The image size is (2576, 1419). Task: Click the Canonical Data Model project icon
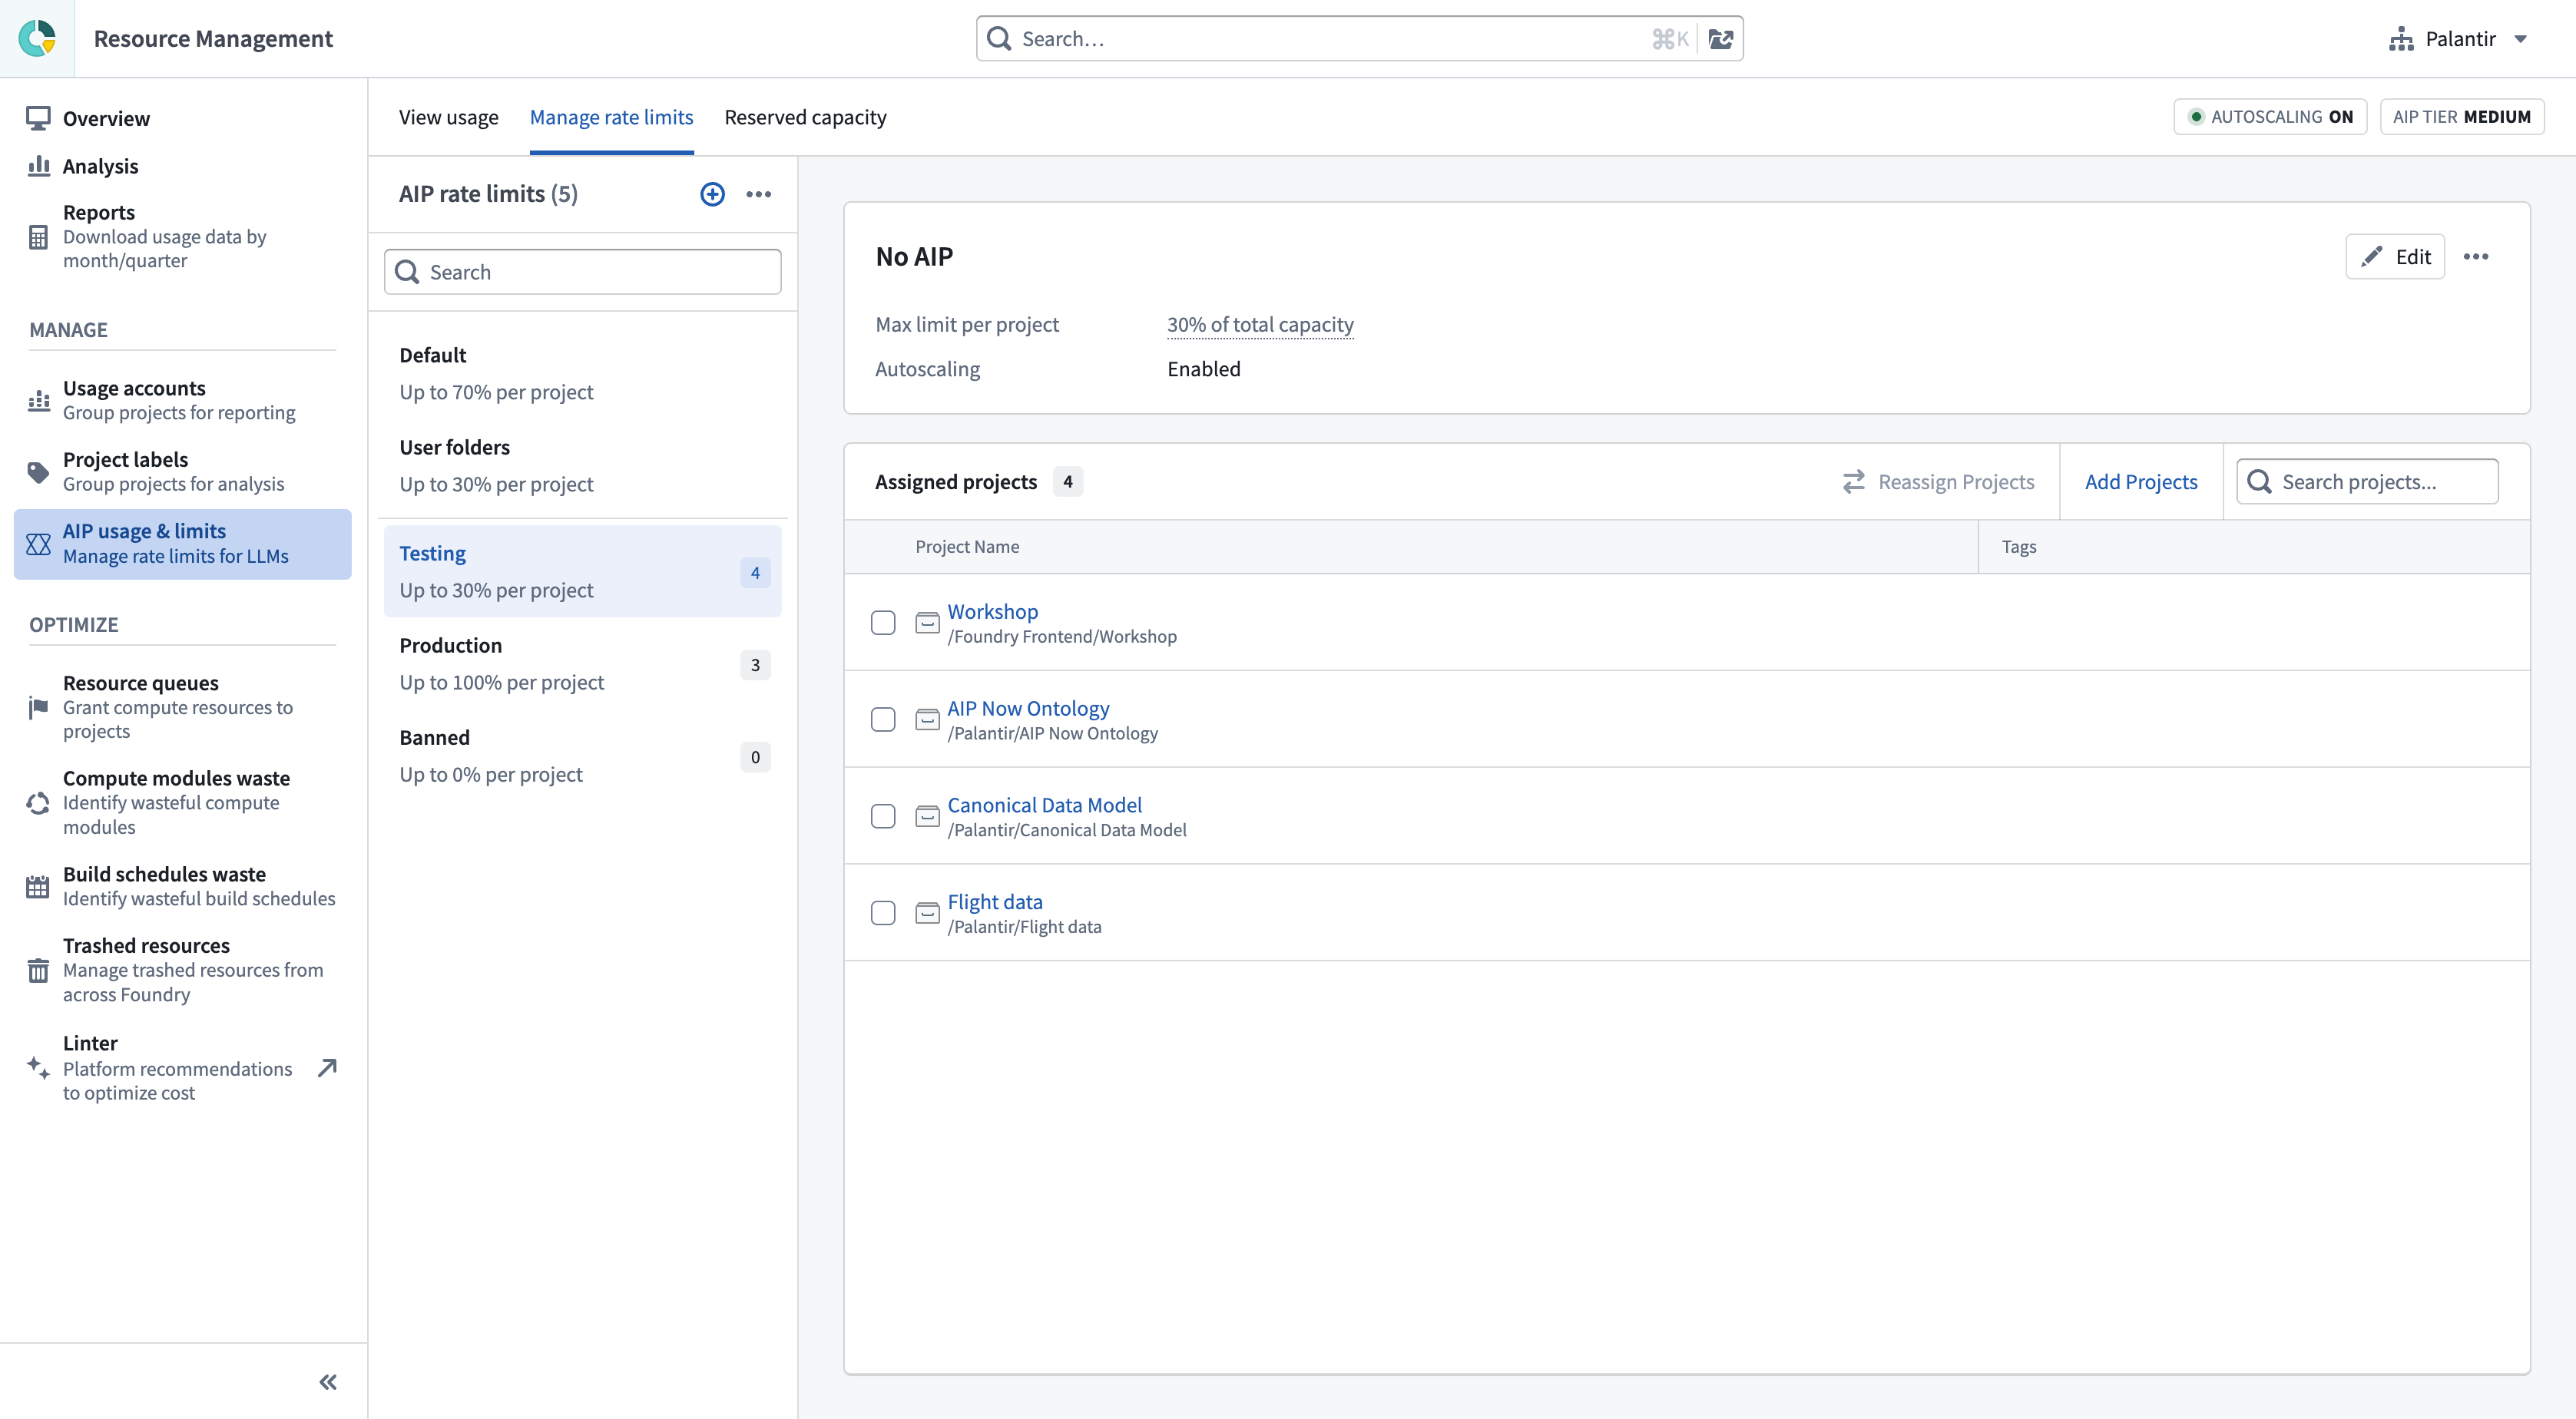(928, 817)
